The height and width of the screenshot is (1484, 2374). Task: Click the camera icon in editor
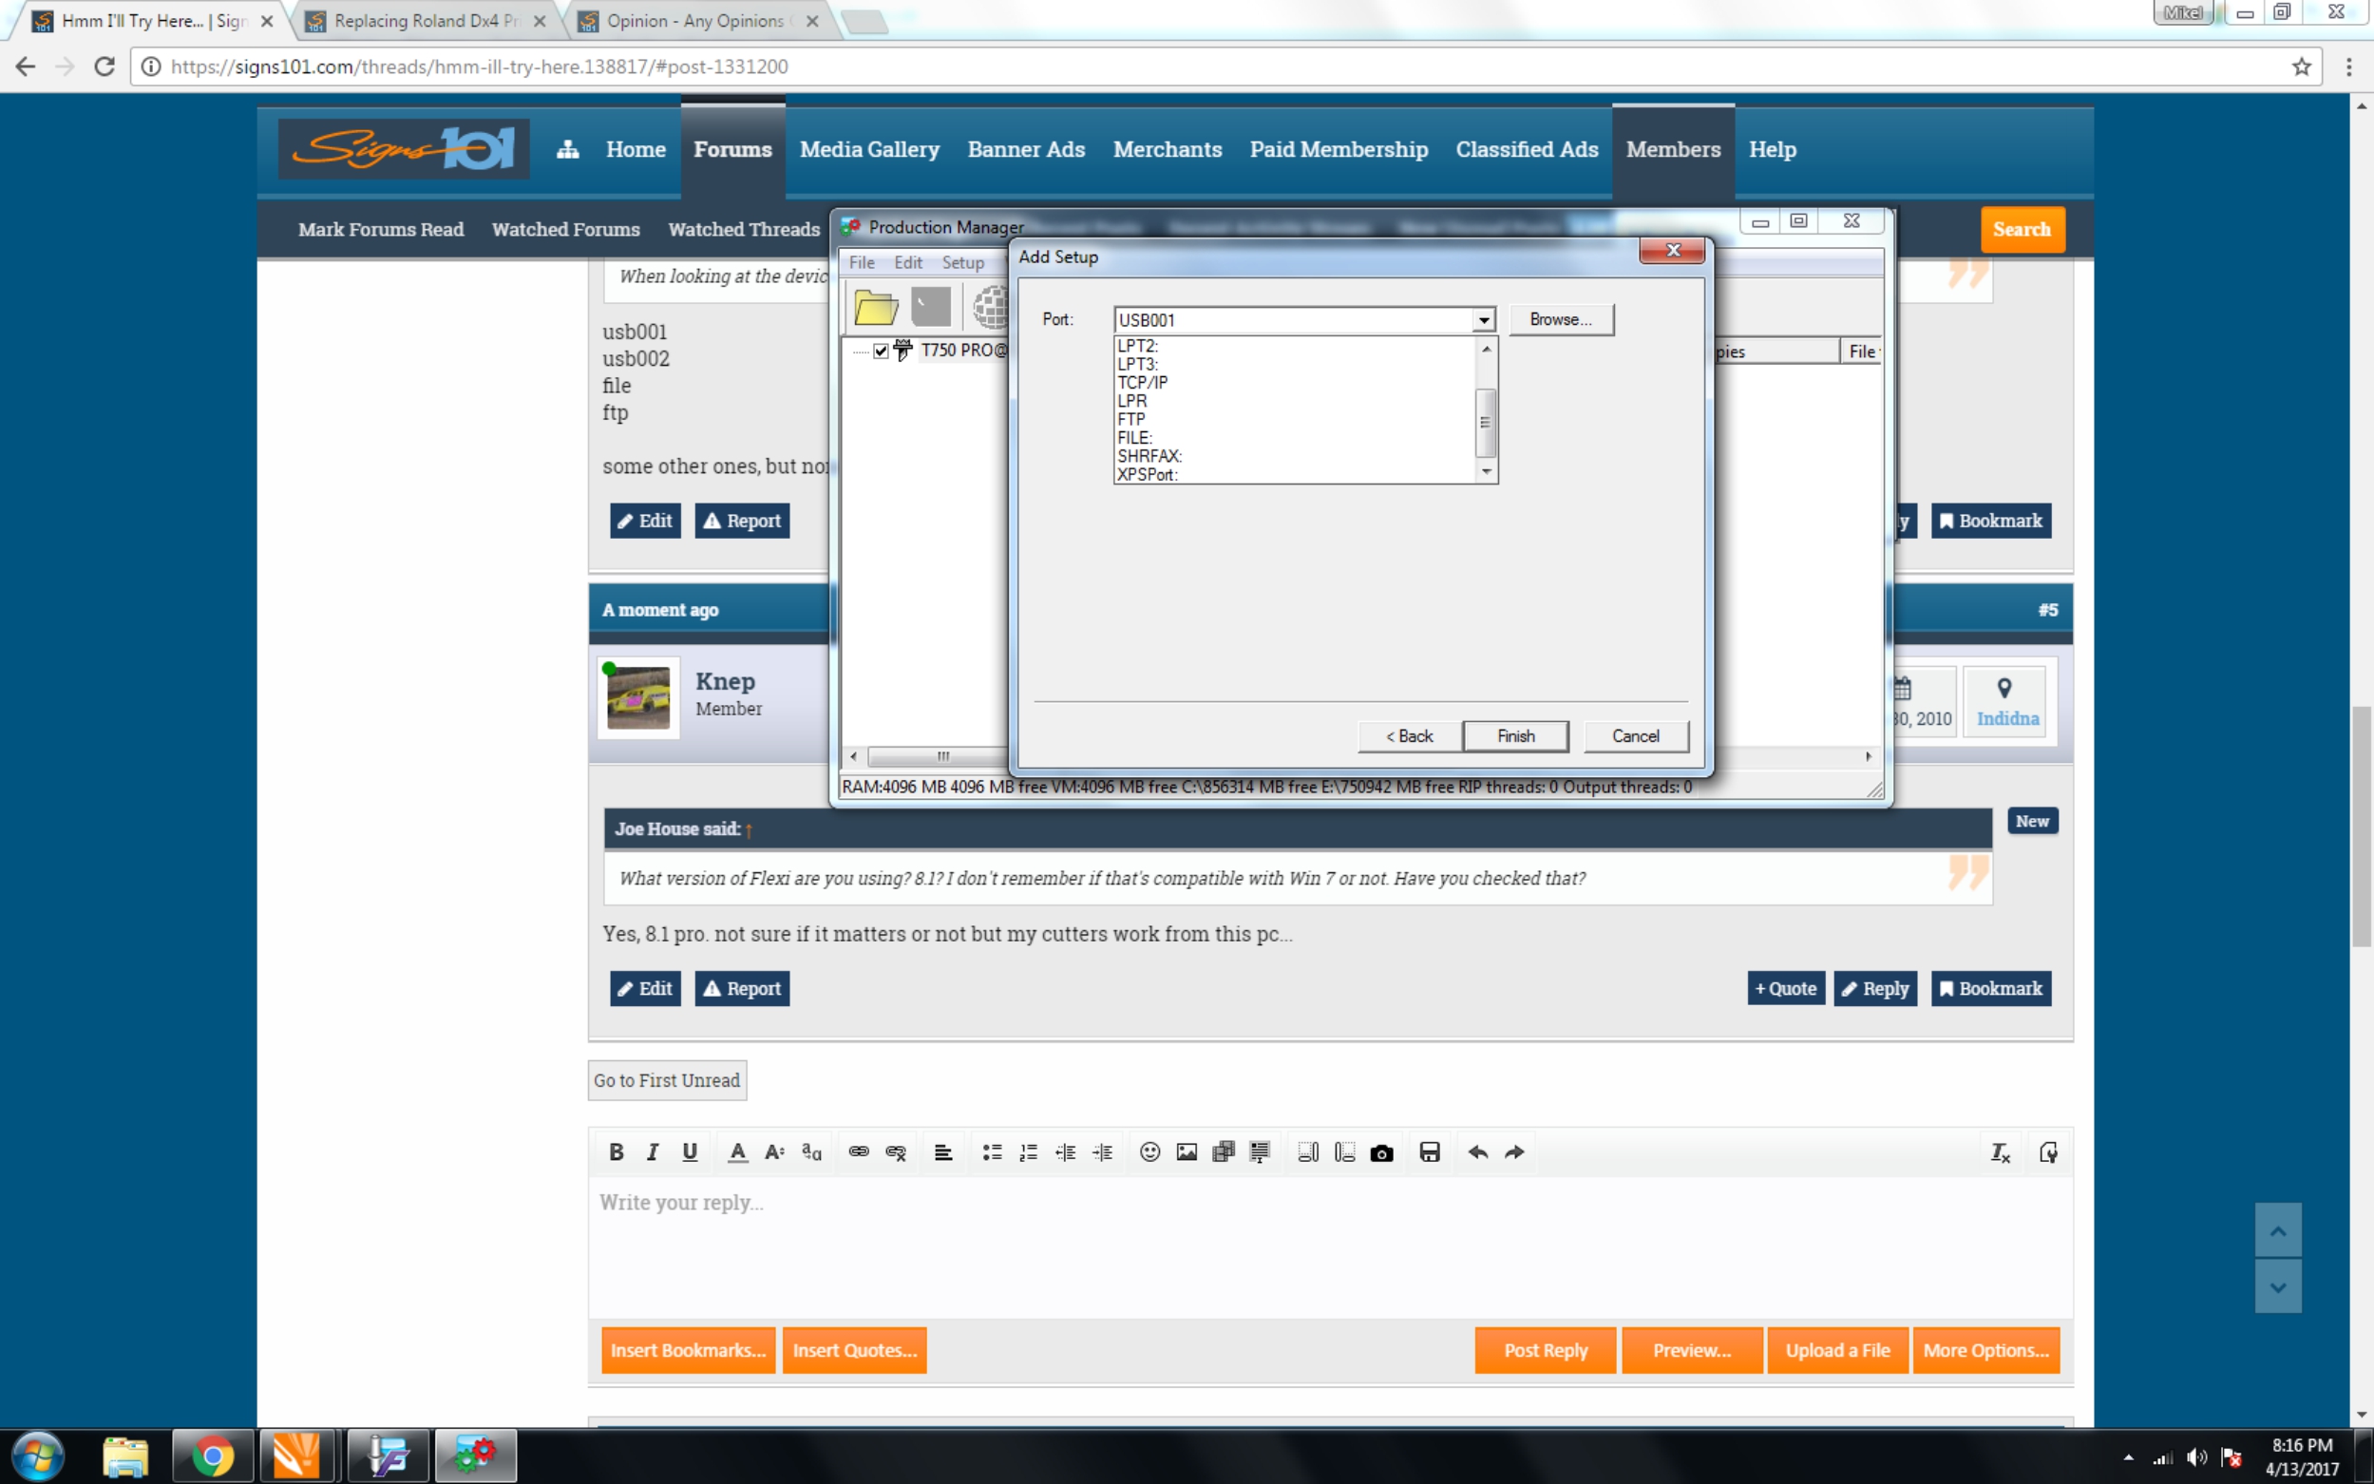[x=1382, y=1151]
